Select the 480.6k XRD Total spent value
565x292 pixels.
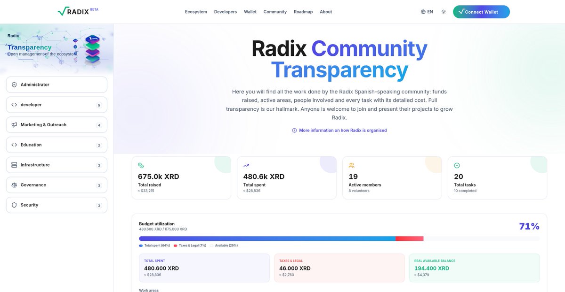coord(264,177)
